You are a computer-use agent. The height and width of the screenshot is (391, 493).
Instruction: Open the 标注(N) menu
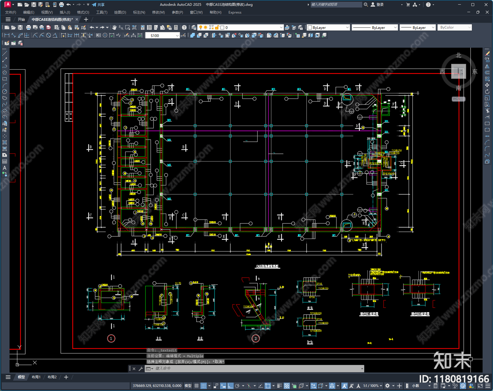139,12
